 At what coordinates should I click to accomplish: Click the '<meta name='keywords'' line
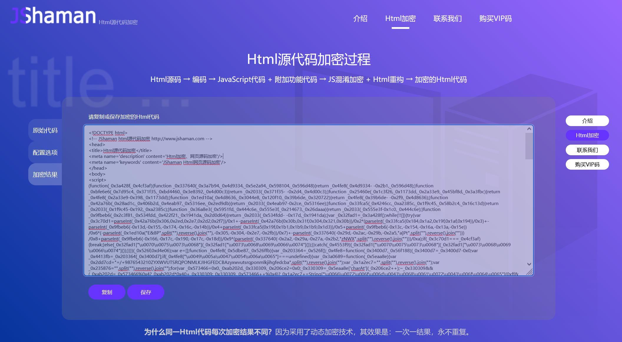click(x=157, y=162)
